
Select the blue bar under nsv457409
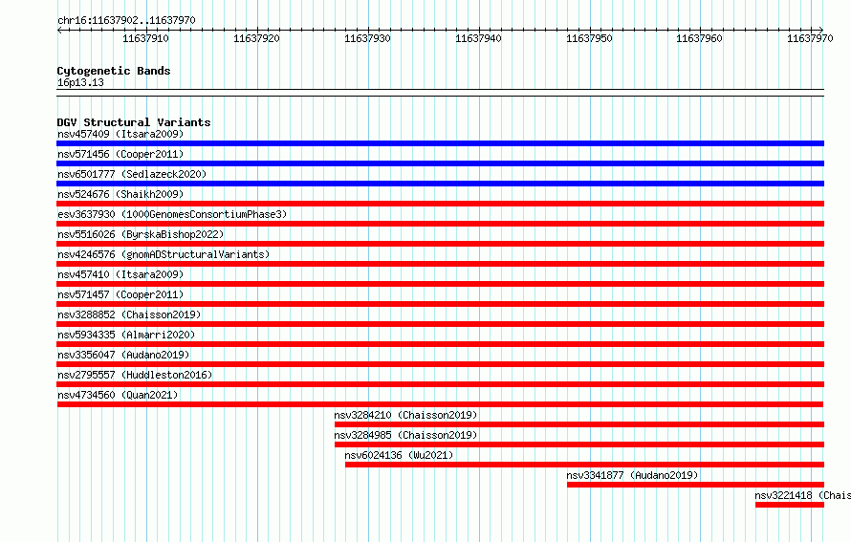coord(440,143)
